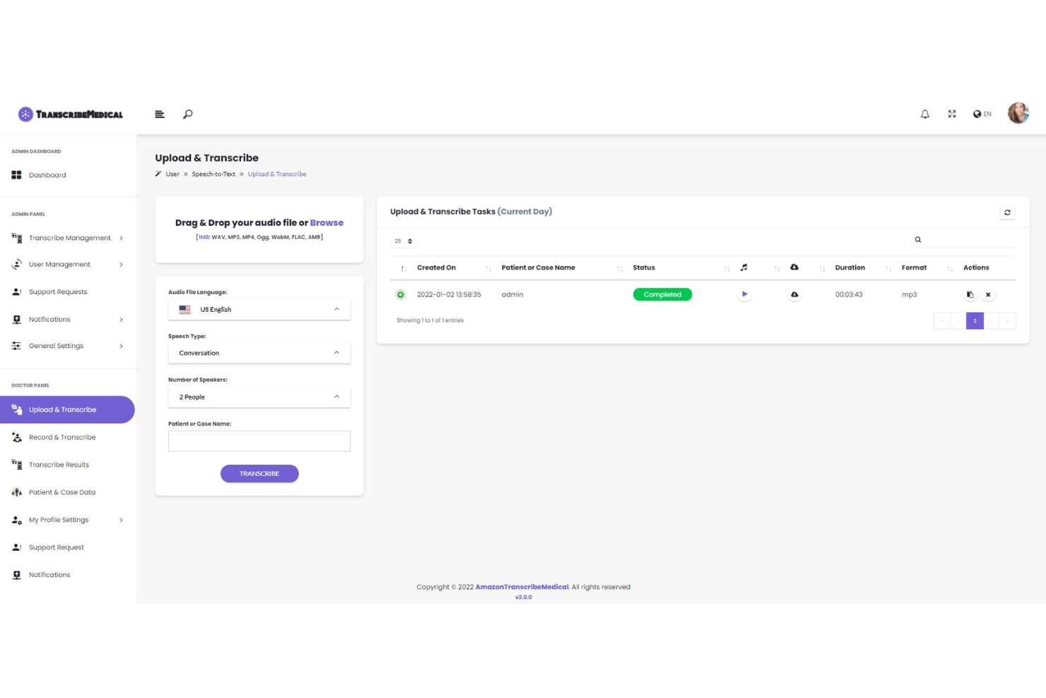The image size is (1046, 698).
Task: Click the TRANSCRIBE button
Action: (x=259, y=473)
